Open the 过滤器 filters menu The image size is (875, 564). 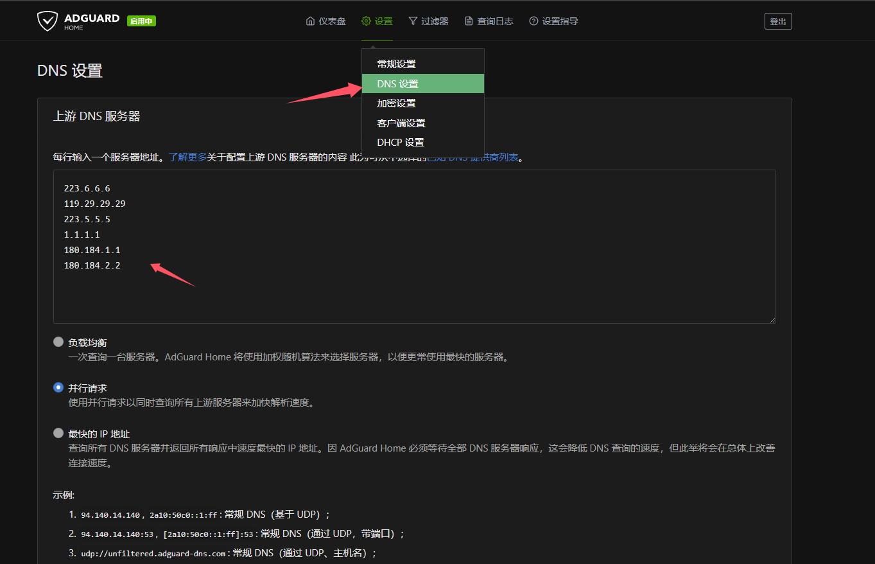[429, 21]
